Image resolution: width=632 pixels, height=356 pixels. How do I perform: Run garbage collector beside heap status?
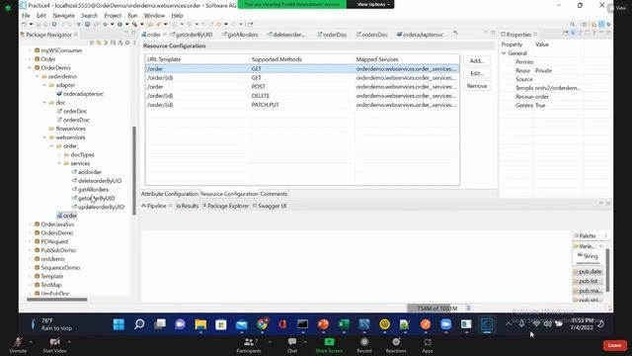coord(468,308)
